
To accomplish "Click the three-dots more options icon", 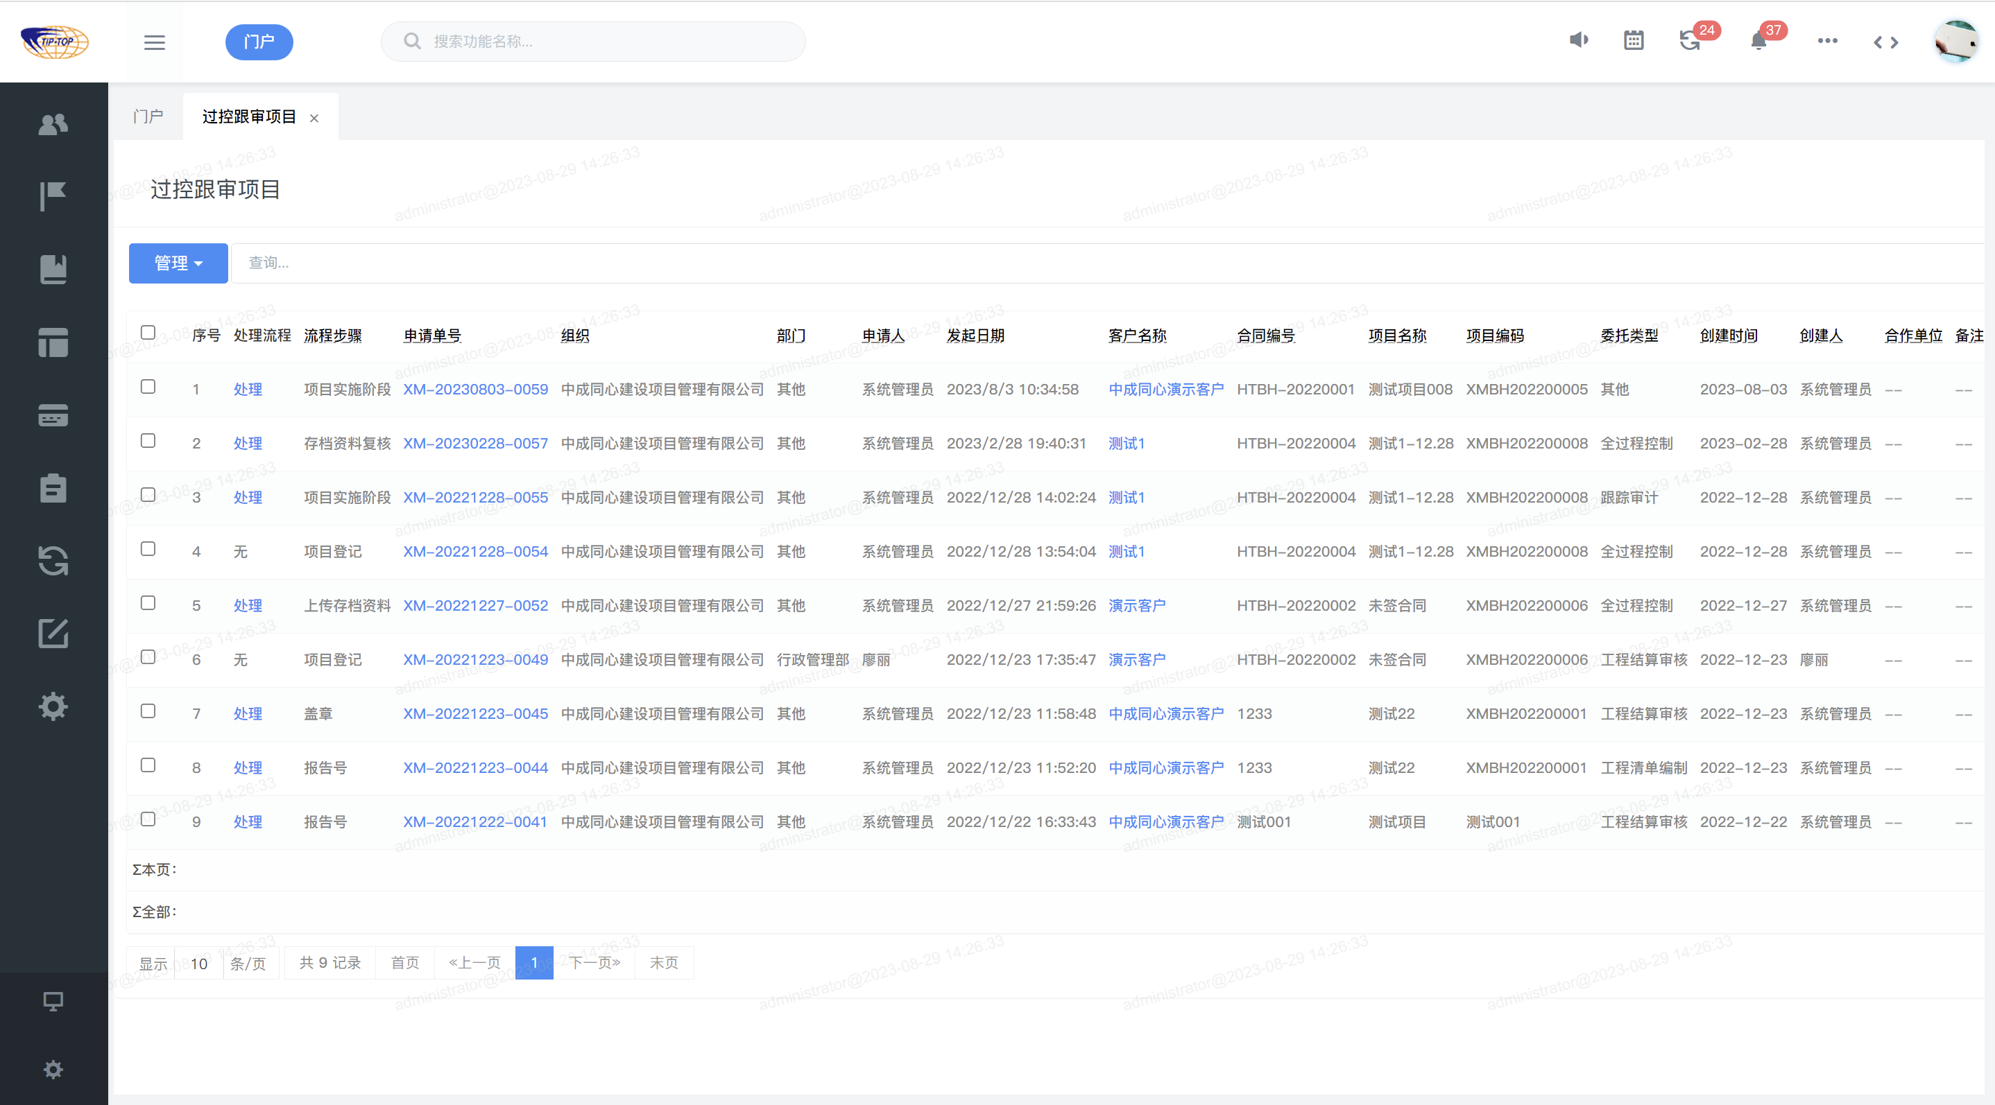I will coord(1827,40).
